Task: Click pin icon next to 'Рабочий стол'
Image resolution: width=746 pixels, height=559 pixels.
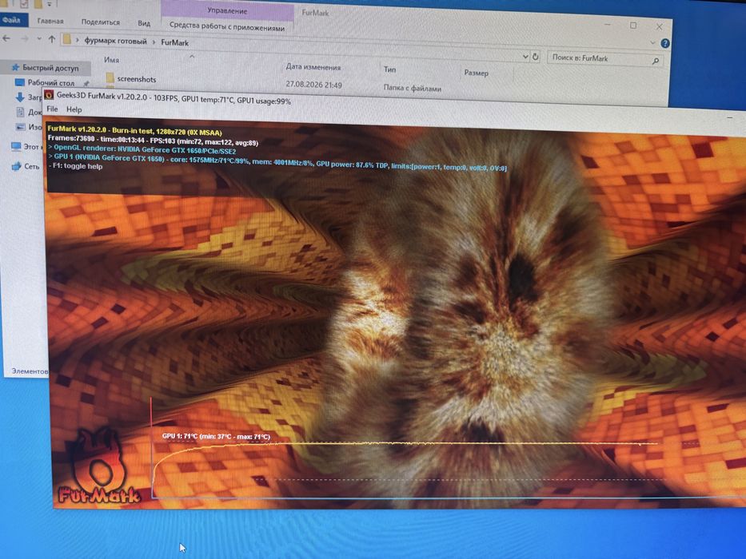Action: click(86, 84)
